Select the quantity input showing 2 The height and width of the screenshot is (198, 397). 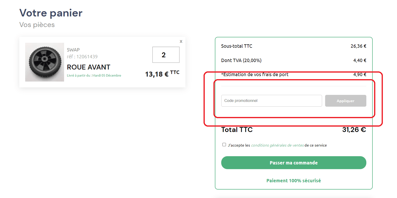[x=166, y=55]
